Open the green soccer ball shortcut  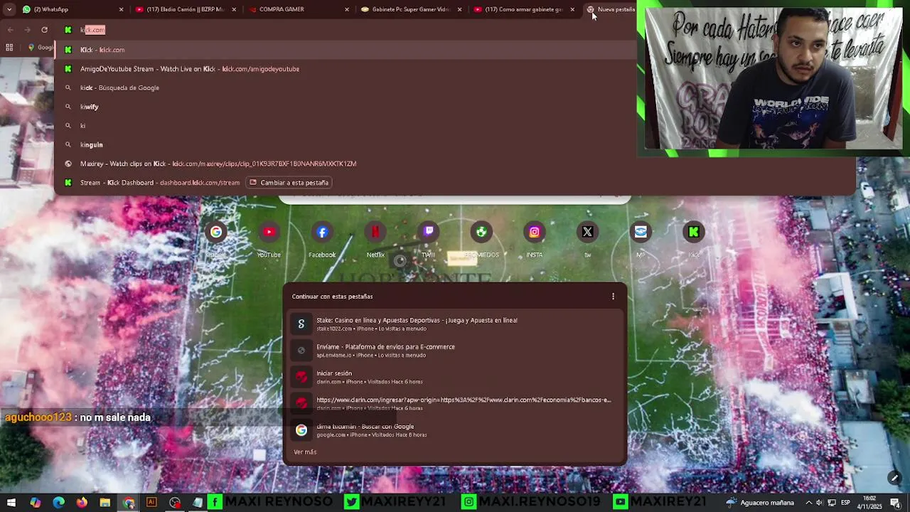[x=481, y=232]
